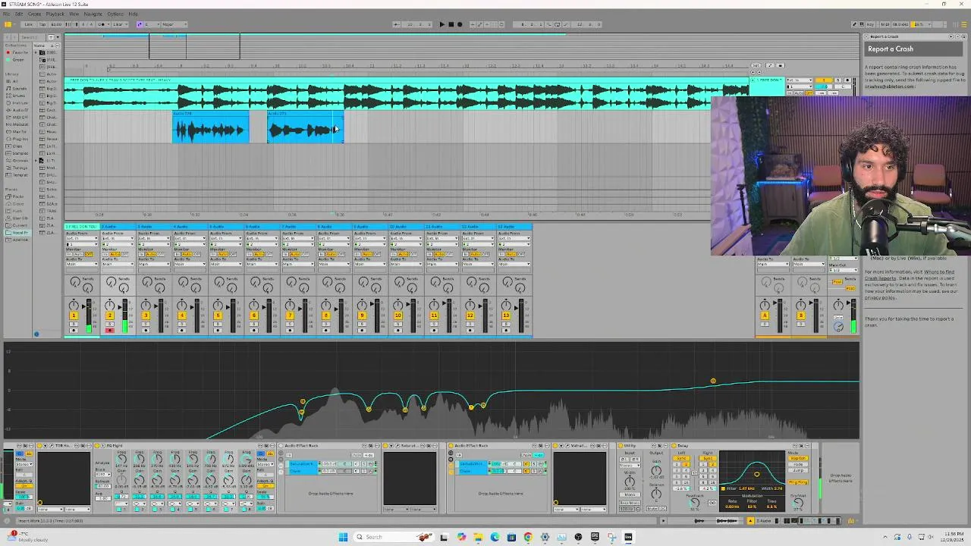Select Favorites red collection

point(18,52)
